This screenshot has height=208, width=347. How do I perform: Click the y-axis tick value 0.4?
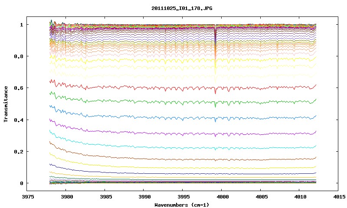coord(19,120)
